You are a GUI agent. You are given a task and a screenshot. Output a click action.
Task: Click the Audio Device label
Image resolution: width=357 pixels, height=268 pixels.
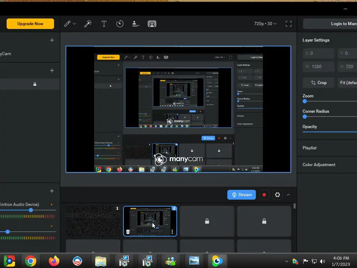(20, 204)
